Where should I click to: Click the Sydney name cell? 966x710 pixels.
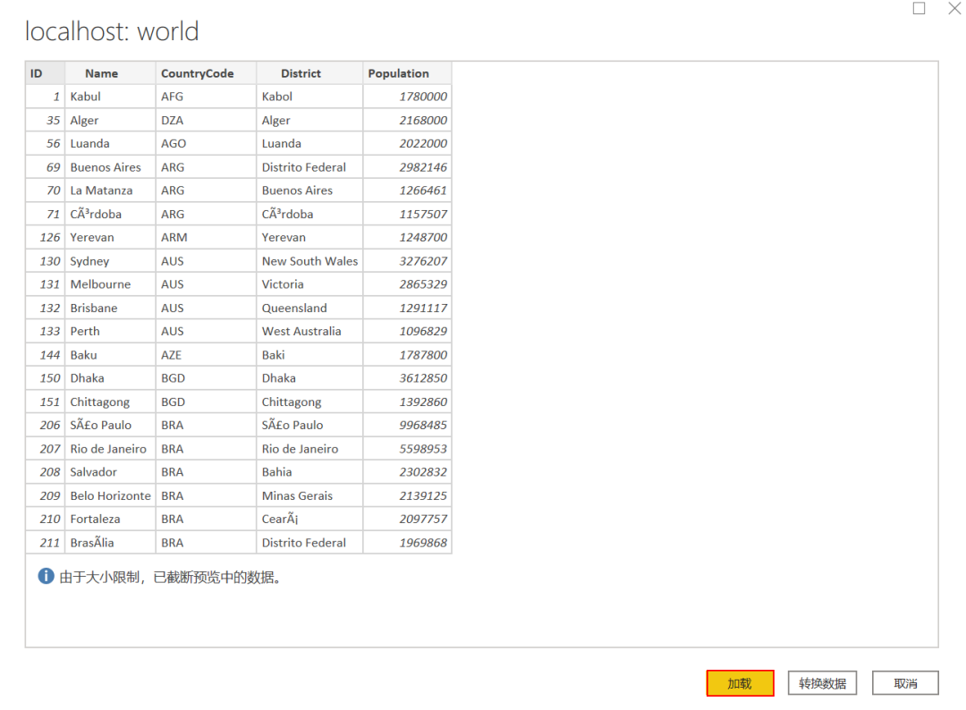pyautogui.click(x=110, y=261)
